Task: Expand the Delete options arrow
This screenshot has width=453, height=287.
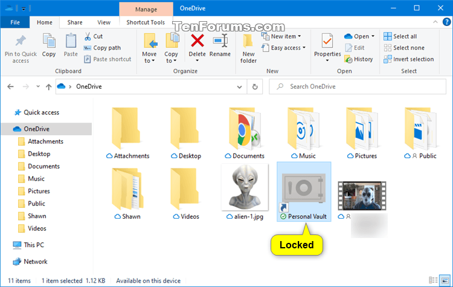Action: click(x=198, y=60)
